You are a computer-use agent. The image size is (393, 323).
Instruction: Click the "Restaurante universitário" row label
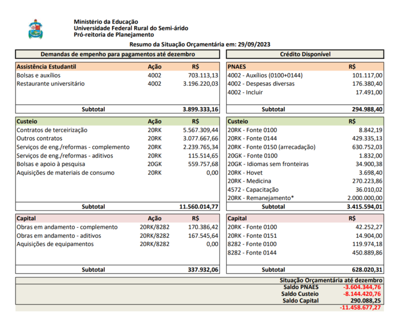tap(51, 84)
